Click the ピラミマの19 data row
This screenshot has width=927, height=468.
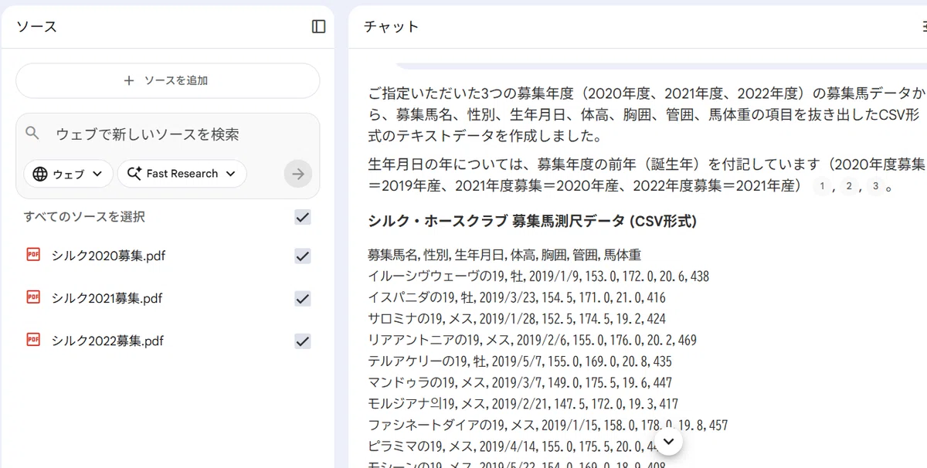pos(514,446)
